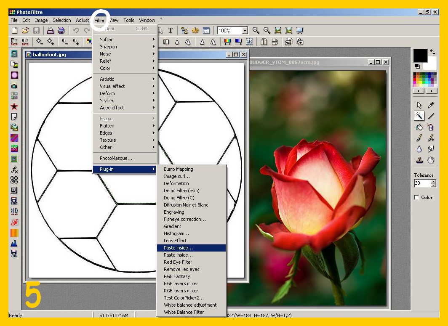Image resolution: width=448 pixels, height=326 pixels.
Task: Click the Zoom In magnifier icon
Action: pos(256,30)
